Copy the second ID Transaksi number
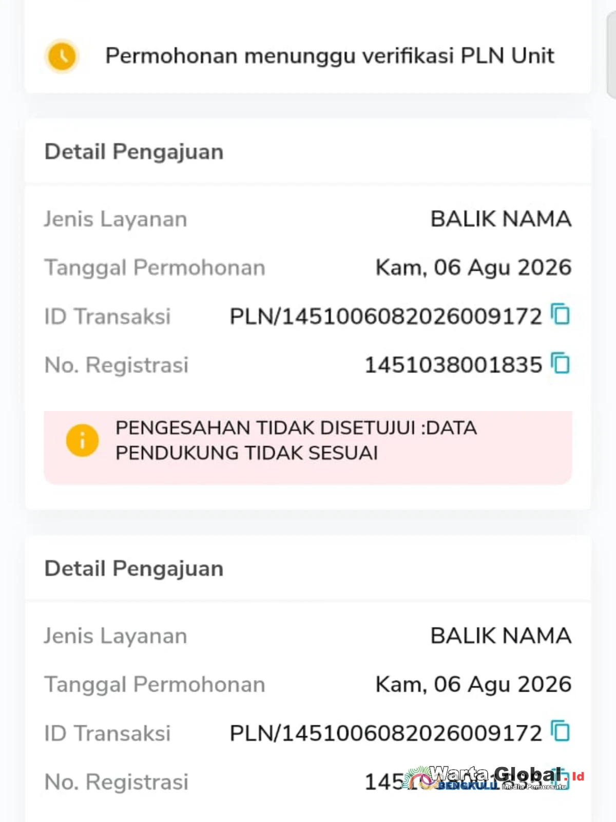Screen dimensions: 616x822 click(560, 731)
